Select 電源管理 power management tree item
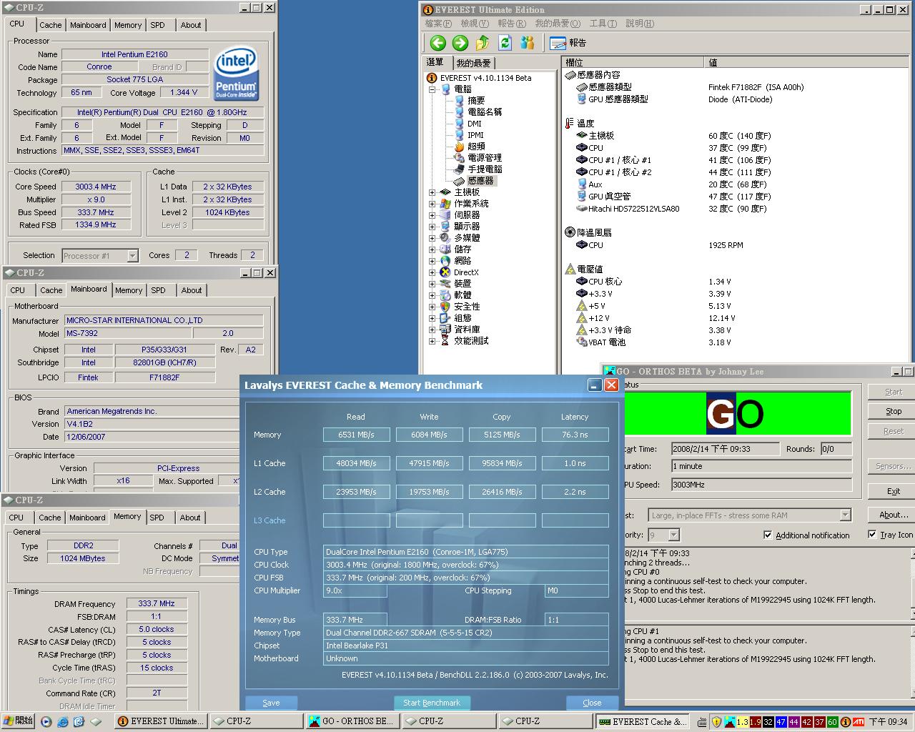 pyautogui.click(x=485, y=158)
